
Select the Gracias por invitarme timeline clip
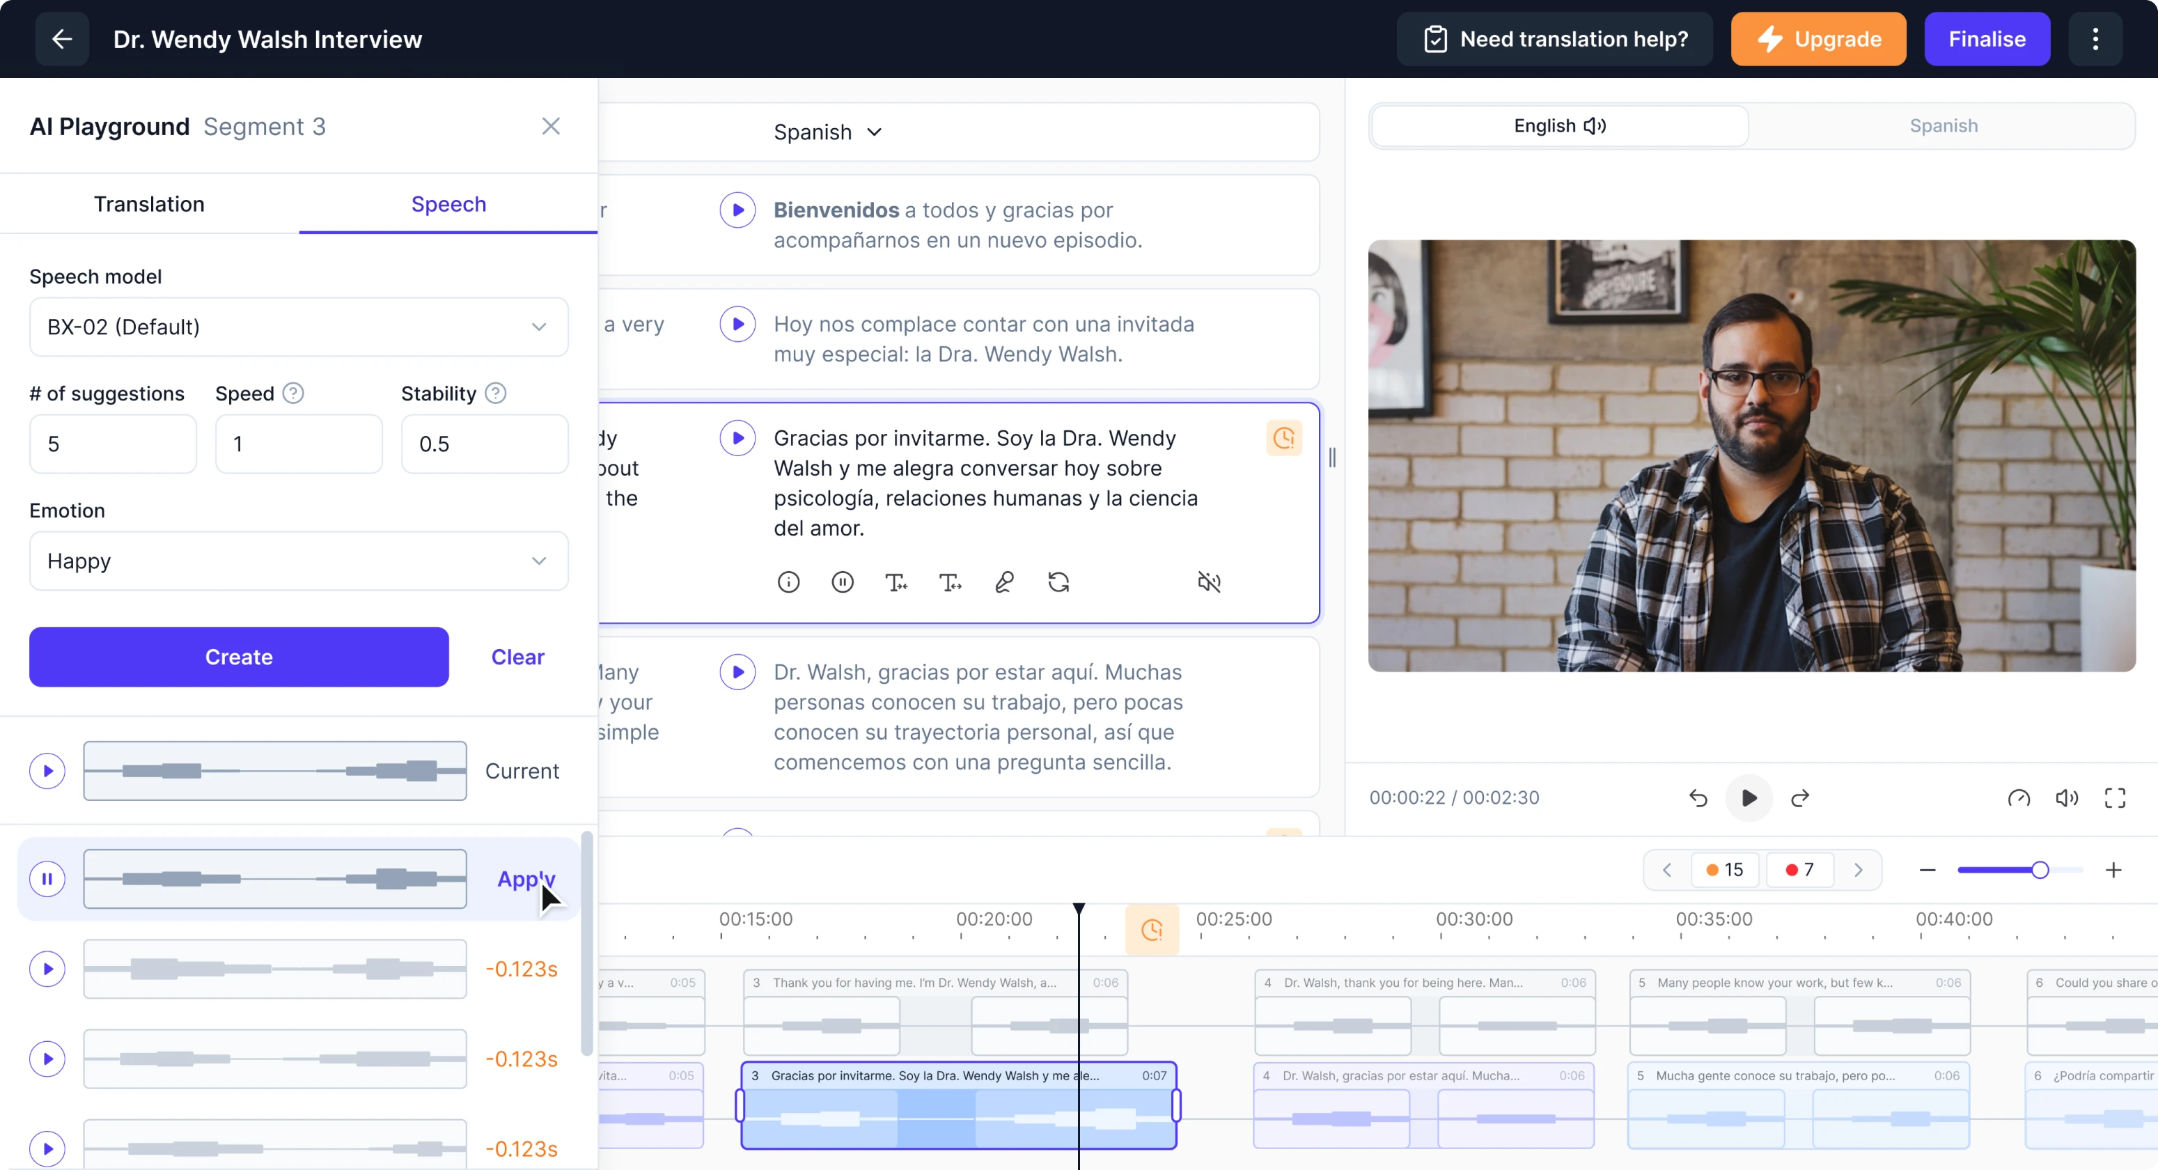(958, 1107)
